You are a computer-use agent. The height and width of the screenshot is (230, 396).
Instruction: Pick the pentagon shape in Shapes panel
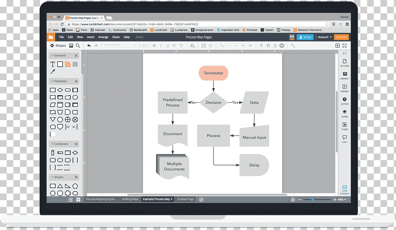pos(75,186)
